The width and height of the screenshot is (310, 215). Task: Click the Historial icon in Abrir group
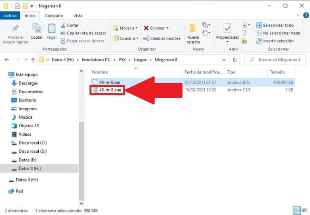(x=244, y=41)
